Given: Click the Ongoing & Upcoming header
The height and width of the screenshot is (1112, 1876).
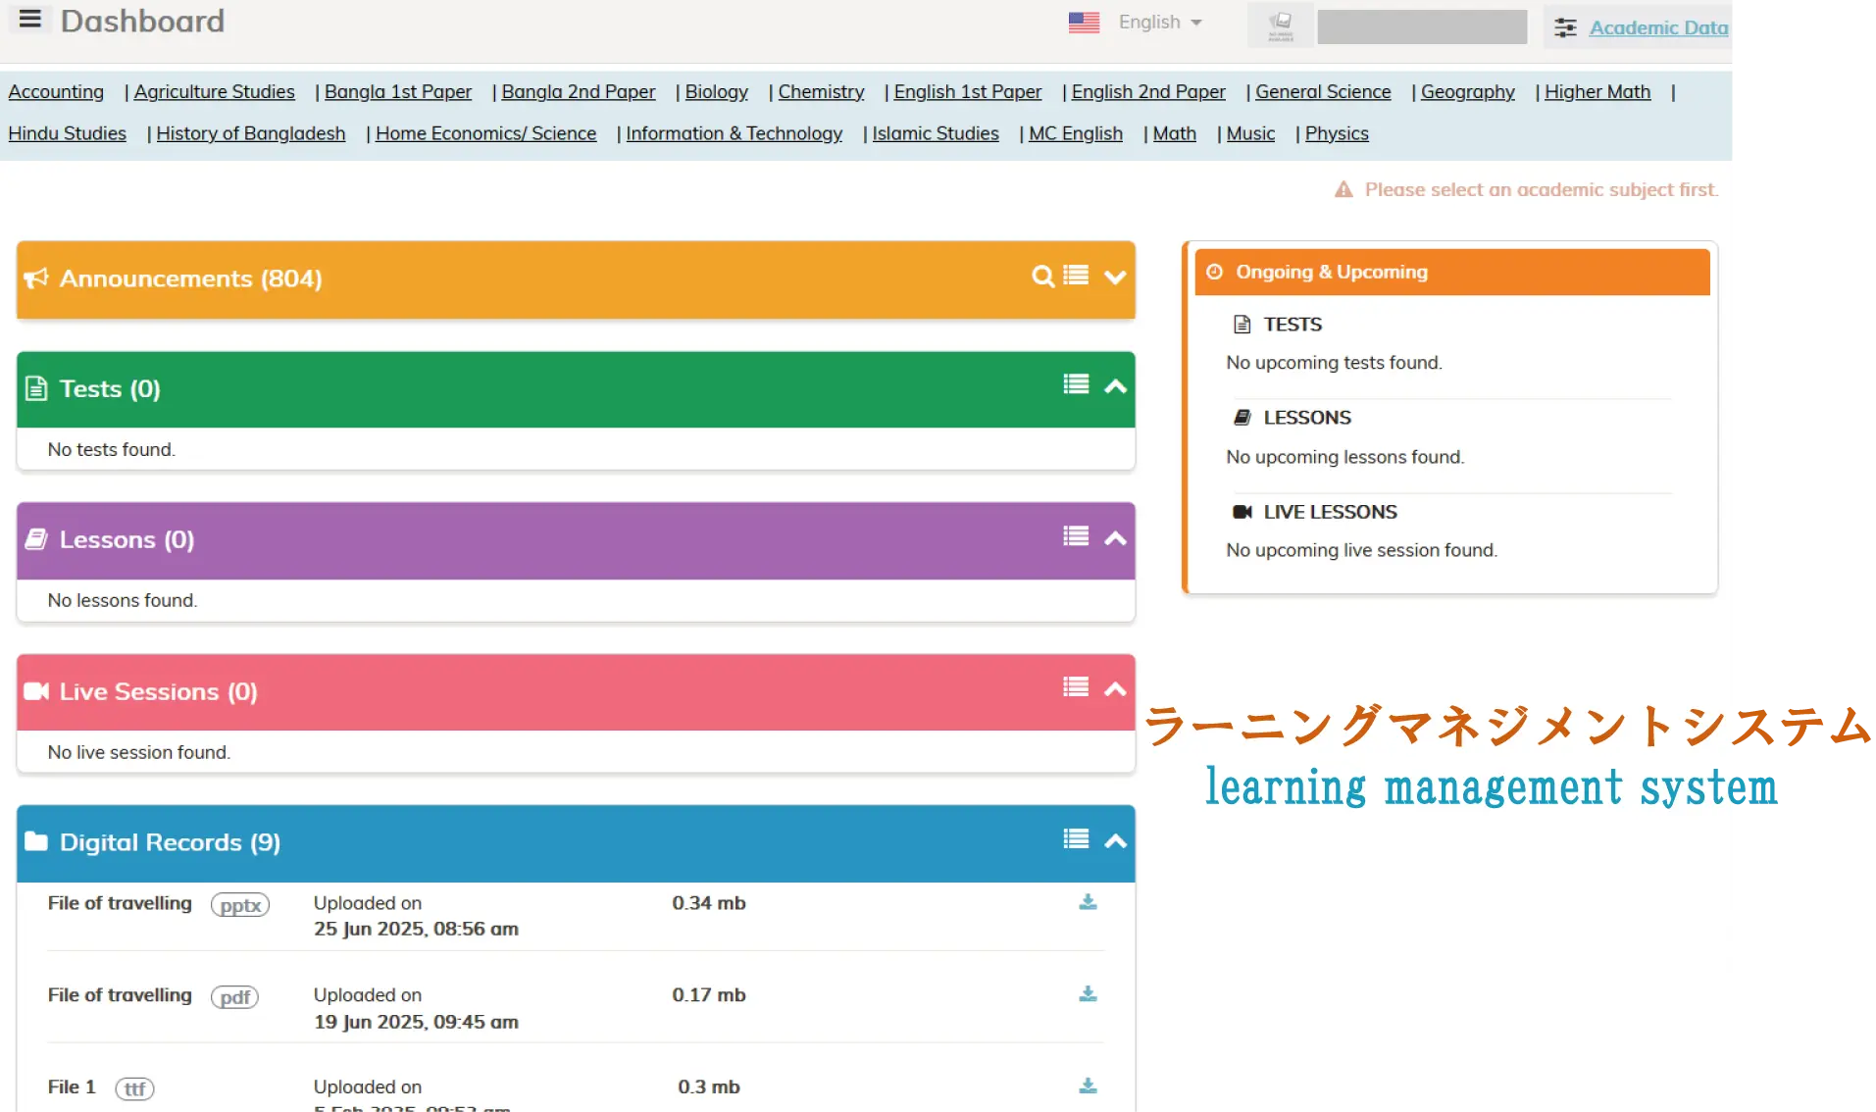Looking at the screenshot, I should pyautogui.click(x=1451, y=272).
